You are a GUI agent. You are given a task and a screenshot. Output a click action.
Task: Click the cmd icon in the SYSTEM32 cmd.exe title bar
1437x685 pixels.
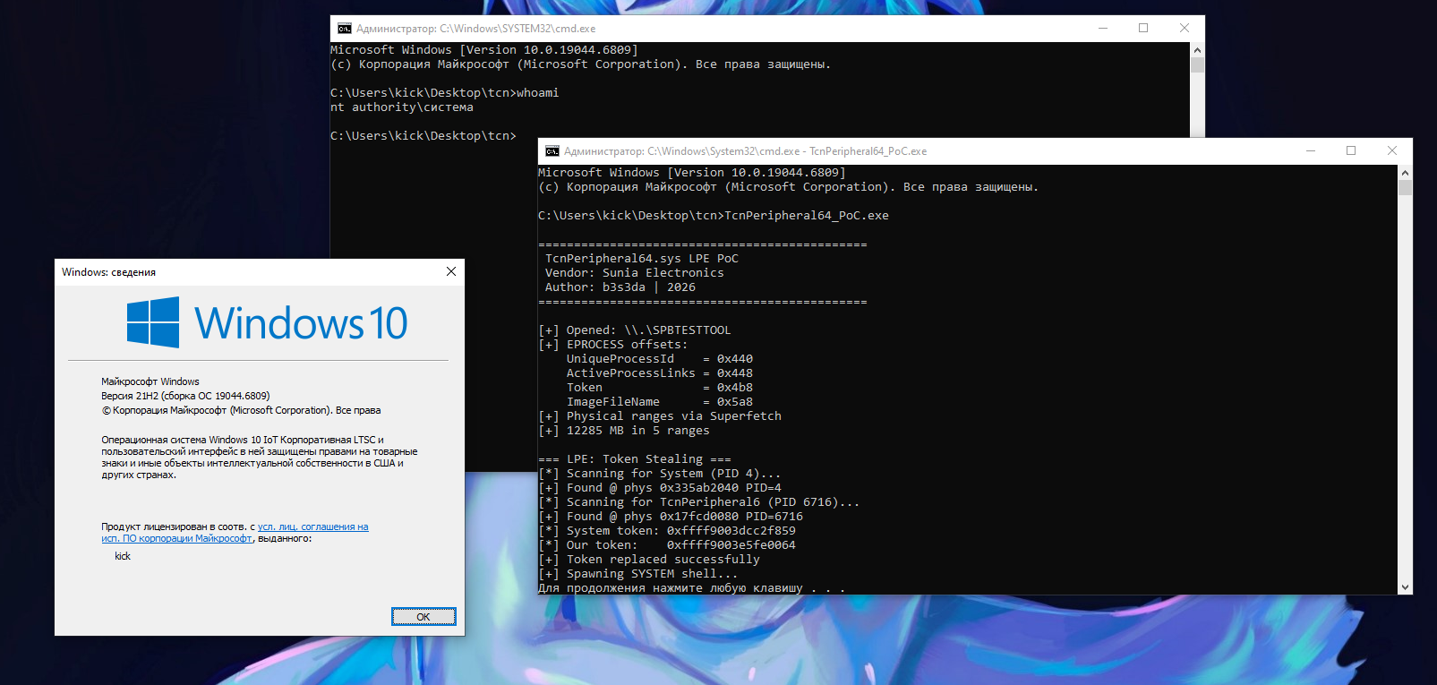pyautogui.click(x=345, y=29)
